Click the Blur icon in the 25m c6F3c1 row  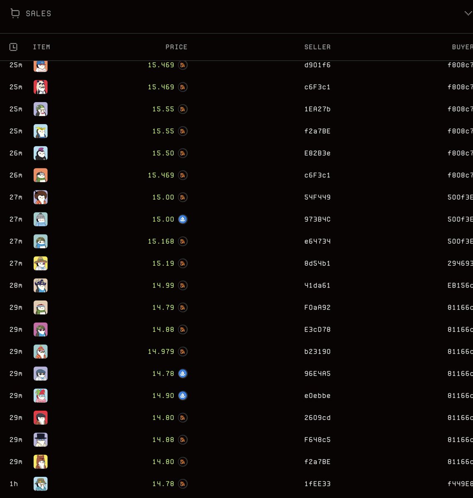point(183,87)
